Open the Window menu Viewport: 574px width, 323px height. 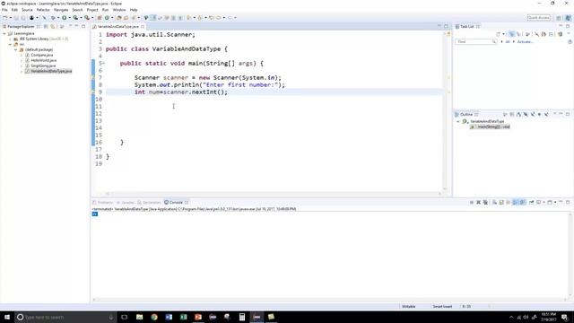[119, 10]
